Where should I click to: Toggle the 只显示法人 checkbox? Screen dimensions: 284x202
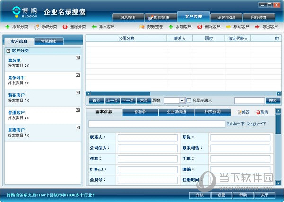pyautogui.click(x=189, y=101)
